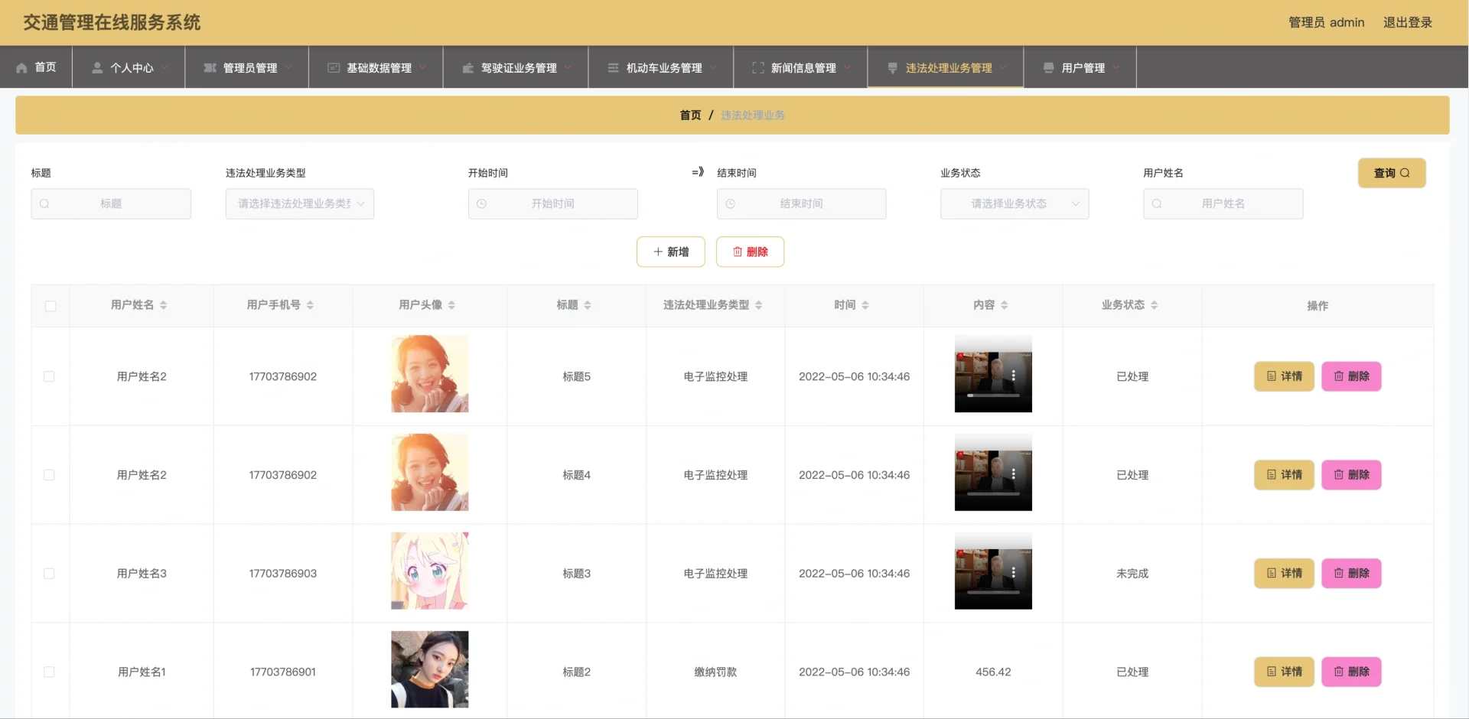
Task: Select the checkbox for 用户姓名3 row
Action: [x=50, y=574]
